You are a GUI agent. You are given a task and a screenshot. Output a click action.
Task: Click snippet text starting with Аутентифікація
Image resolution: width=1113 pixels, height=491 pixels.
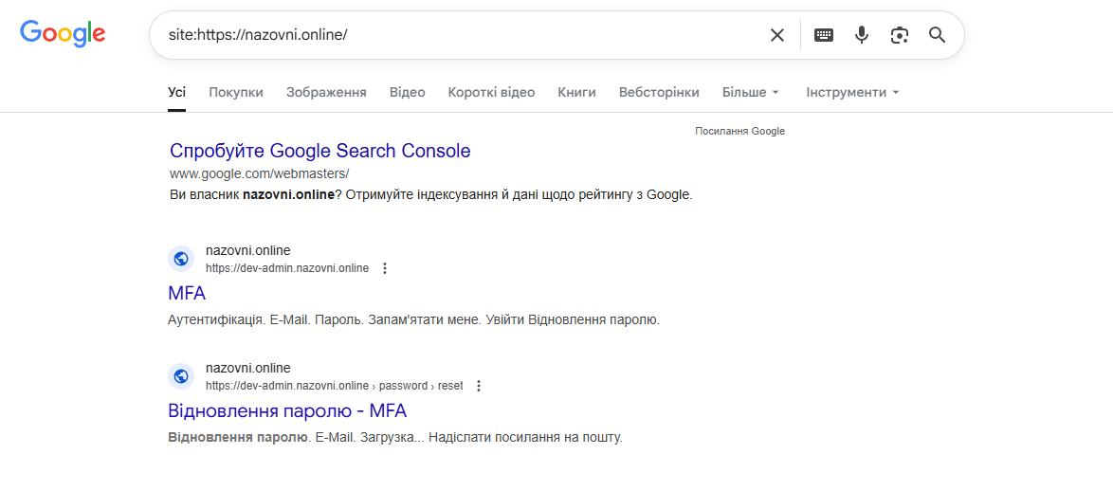[x=414, y=320]
